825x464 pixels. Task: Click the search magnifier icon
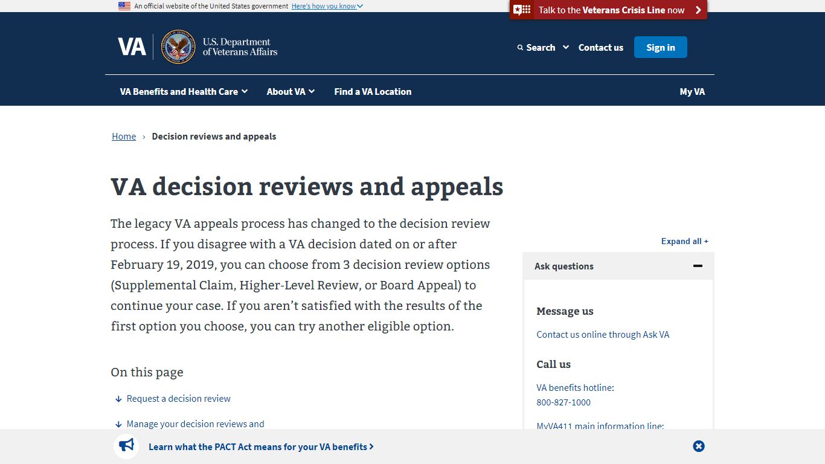coord(520,48)
